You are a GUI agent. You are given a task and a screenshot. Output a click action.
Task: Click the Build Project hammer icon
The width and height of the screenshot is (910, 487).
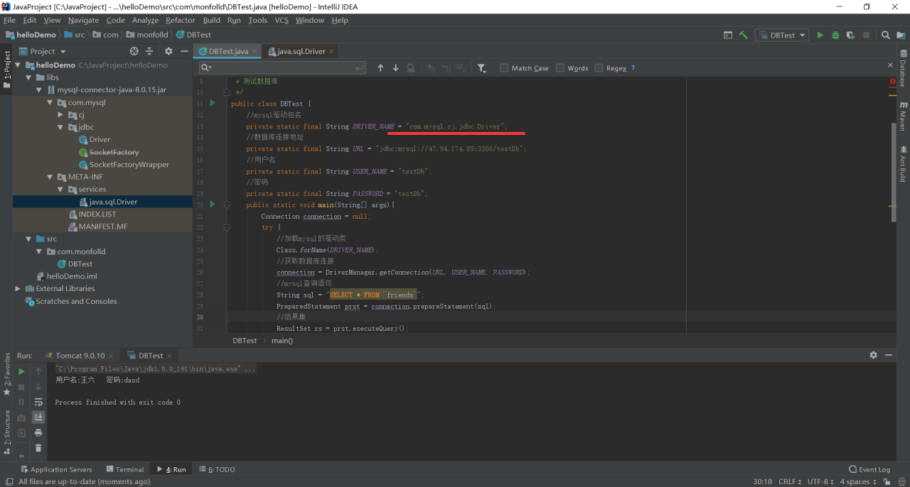[x=743, y=35]
